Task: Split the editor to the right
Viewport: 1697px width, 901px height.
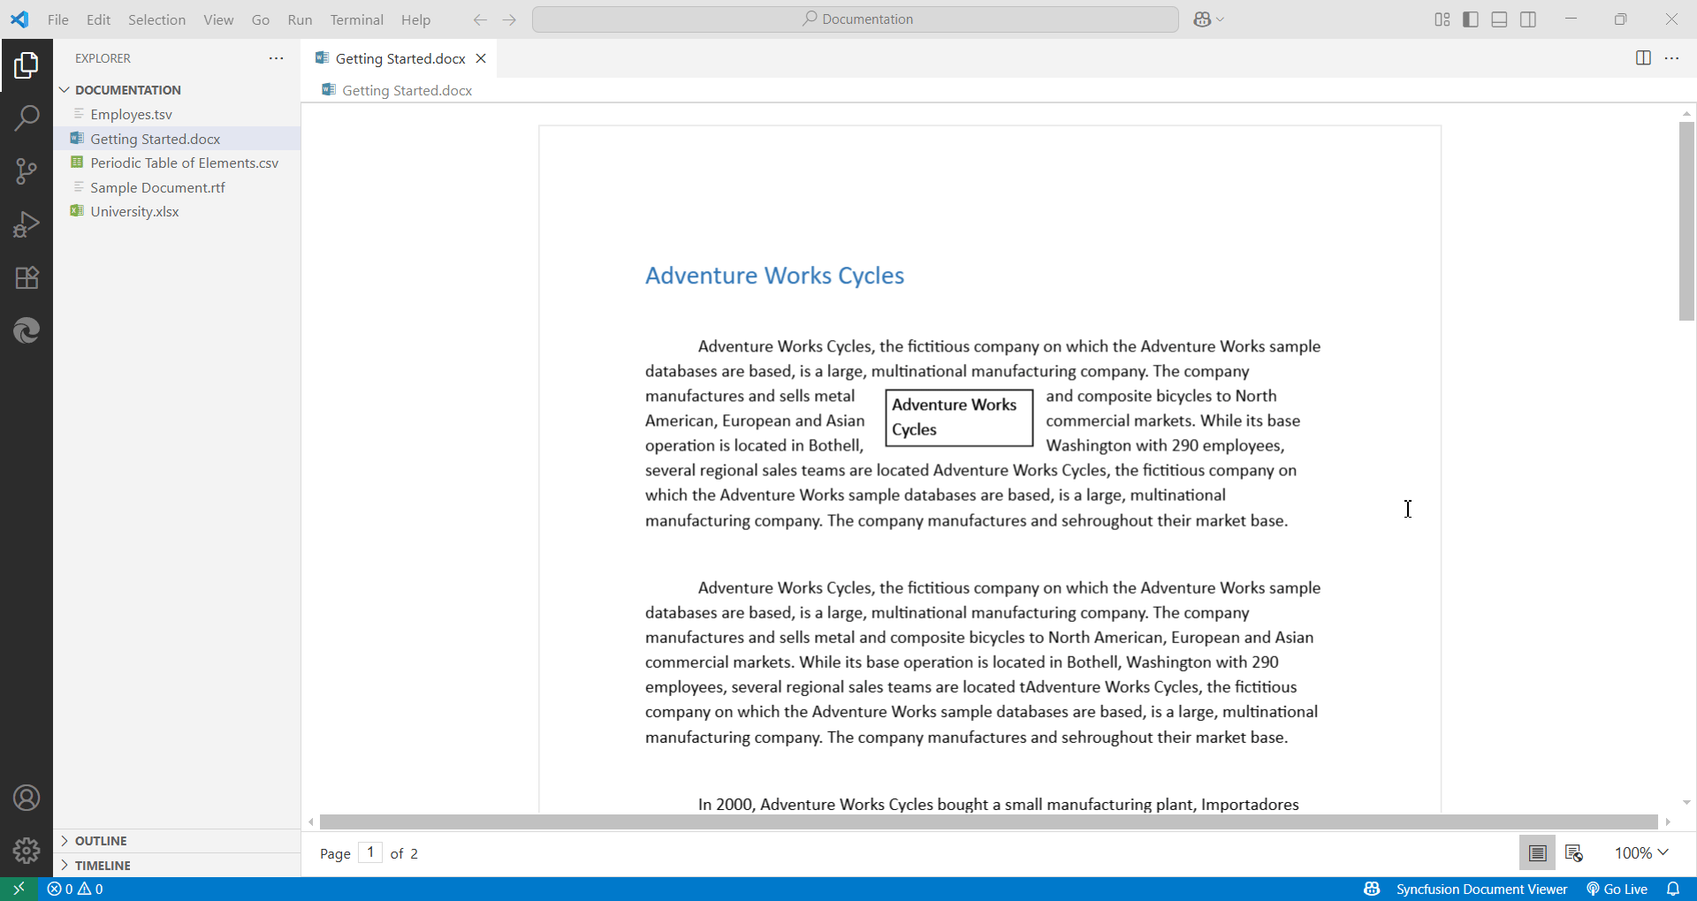Action: pyautogui.click(x=1643, y=58)
